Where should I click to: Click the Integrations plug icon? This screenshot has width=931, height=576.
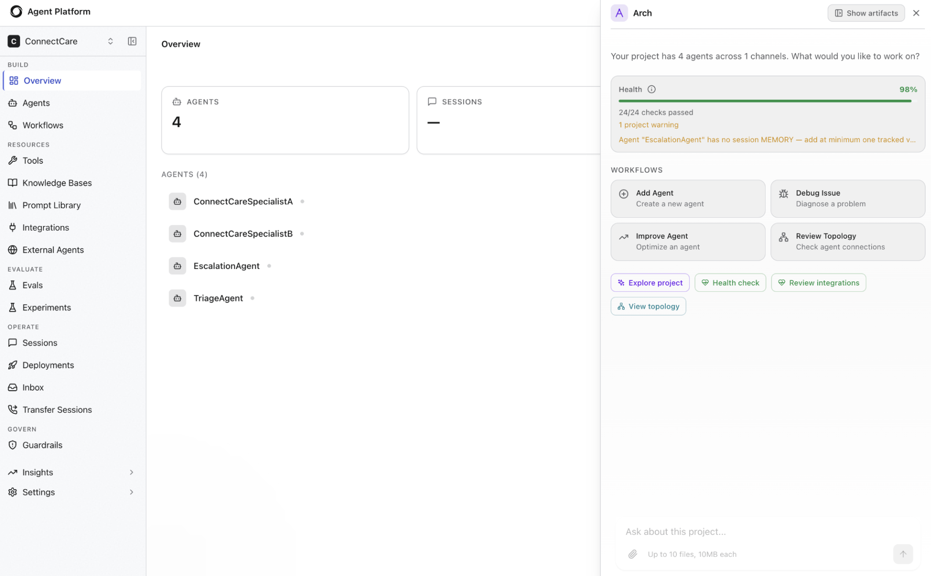click(13, 227)
